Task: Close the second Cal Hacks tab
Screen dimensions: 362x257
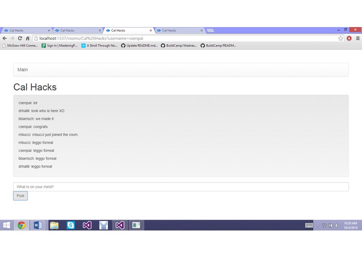Action: click(x=99, y=30)
